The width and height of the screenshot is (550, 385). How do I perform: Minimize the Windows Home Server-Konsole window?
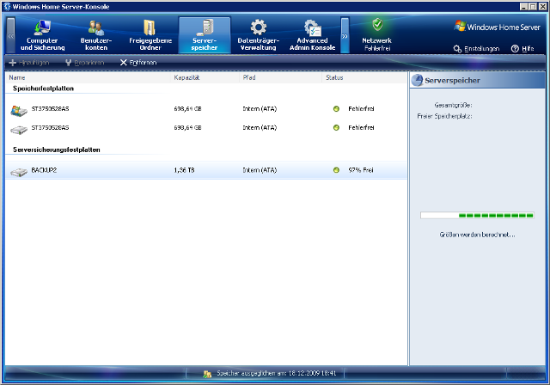click(x=523, y=6)
